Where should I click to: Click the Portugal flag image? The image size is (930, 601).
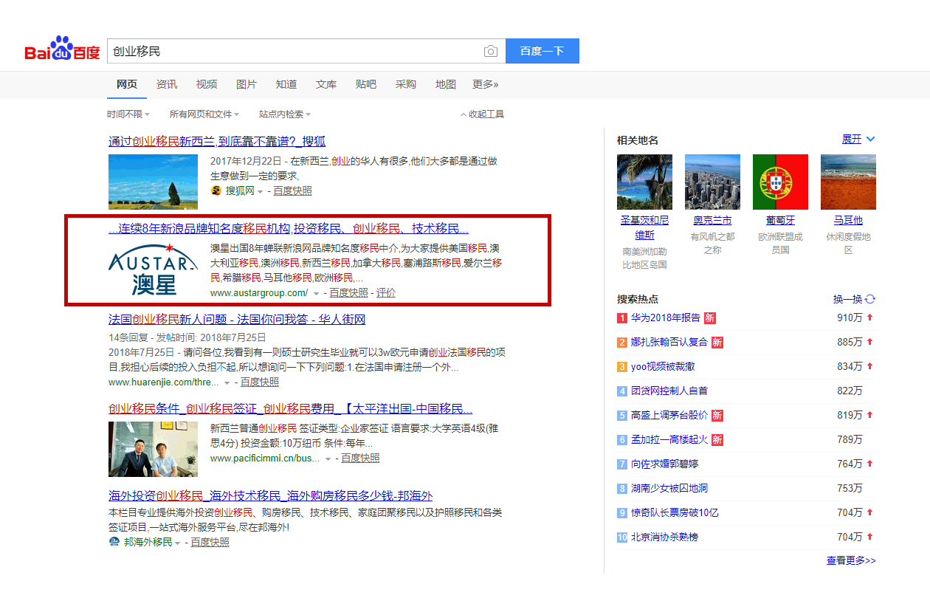(x=780, y=182)
